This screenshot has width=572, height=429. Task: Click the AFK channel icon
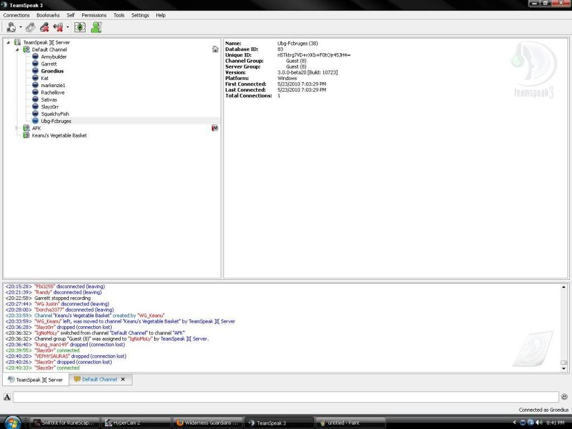[x=26, y=128]
